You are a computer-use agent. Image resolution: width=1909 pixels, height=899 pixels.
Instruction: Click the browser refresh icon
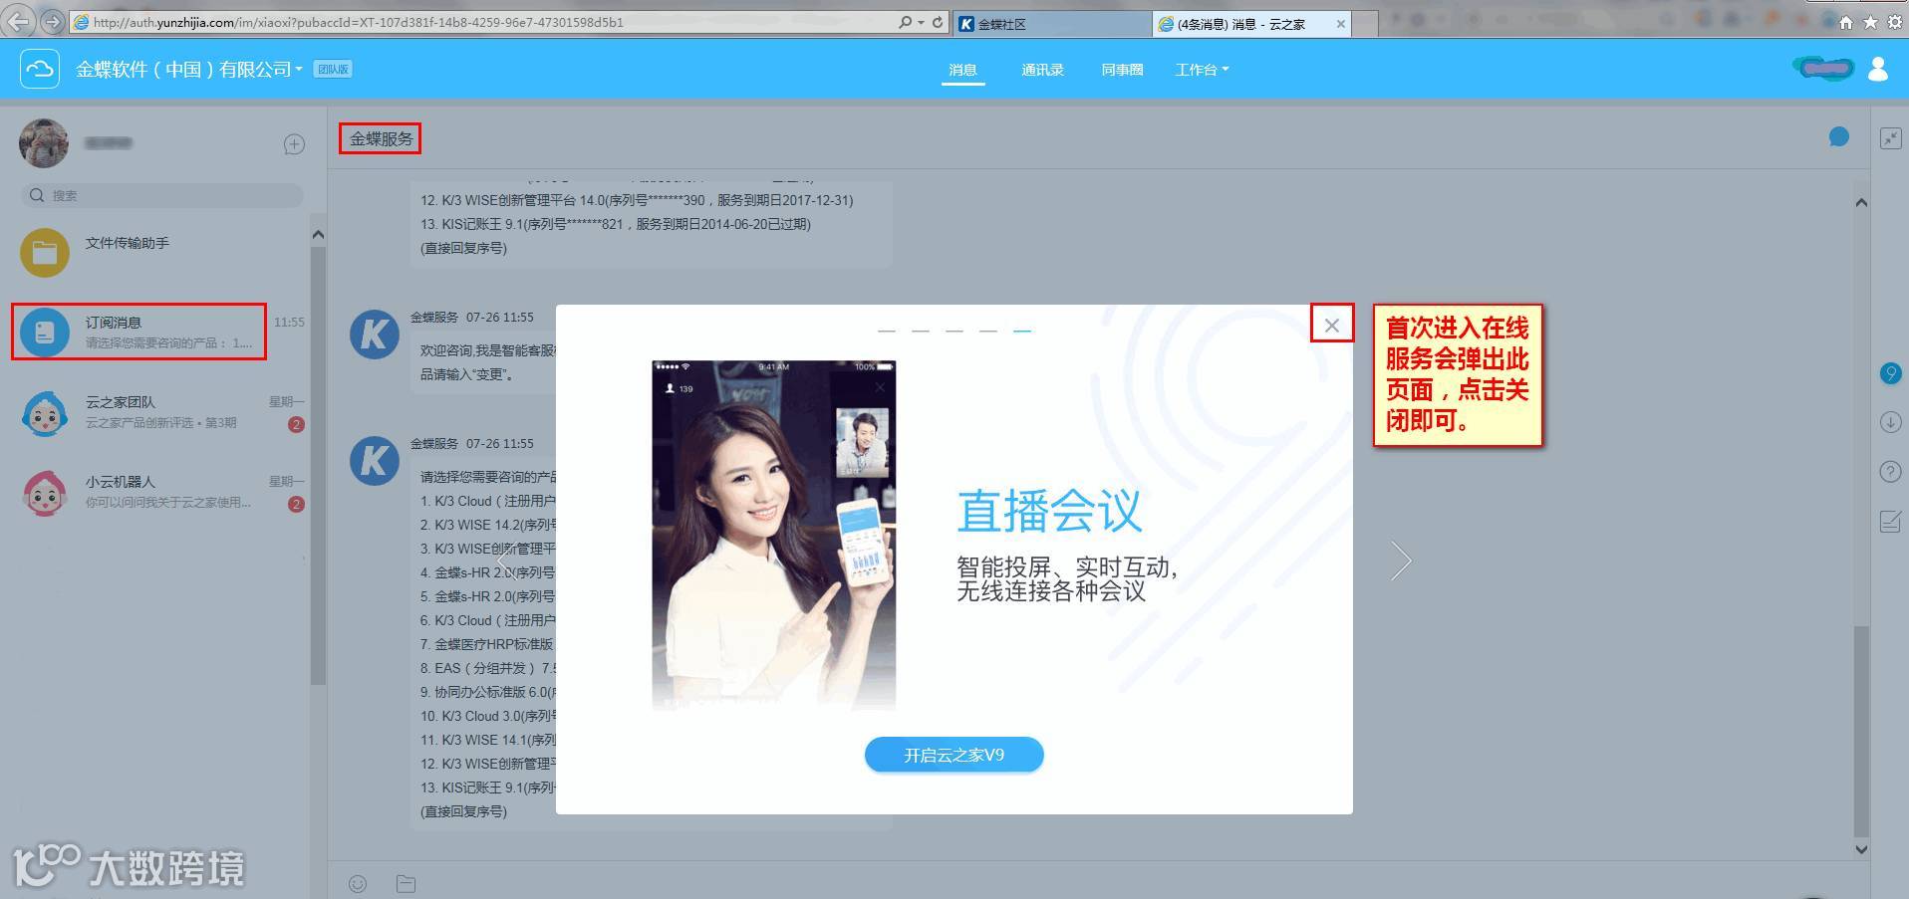point(938,22)
